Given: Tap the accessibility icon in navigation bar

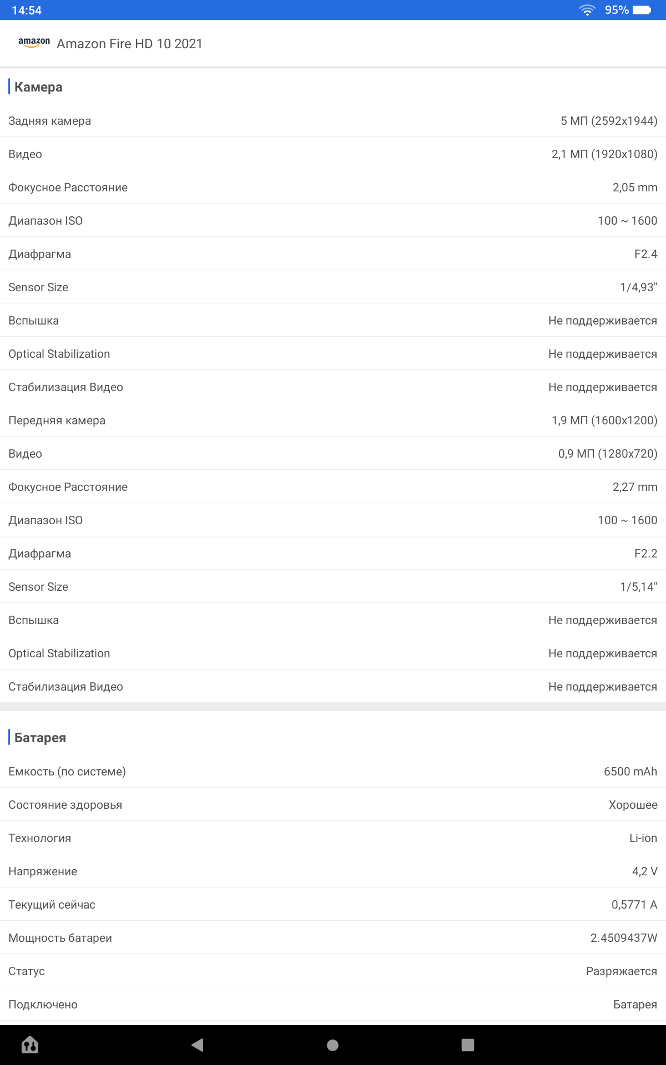Looking at the screenshot, I should tap(30, 1045).
